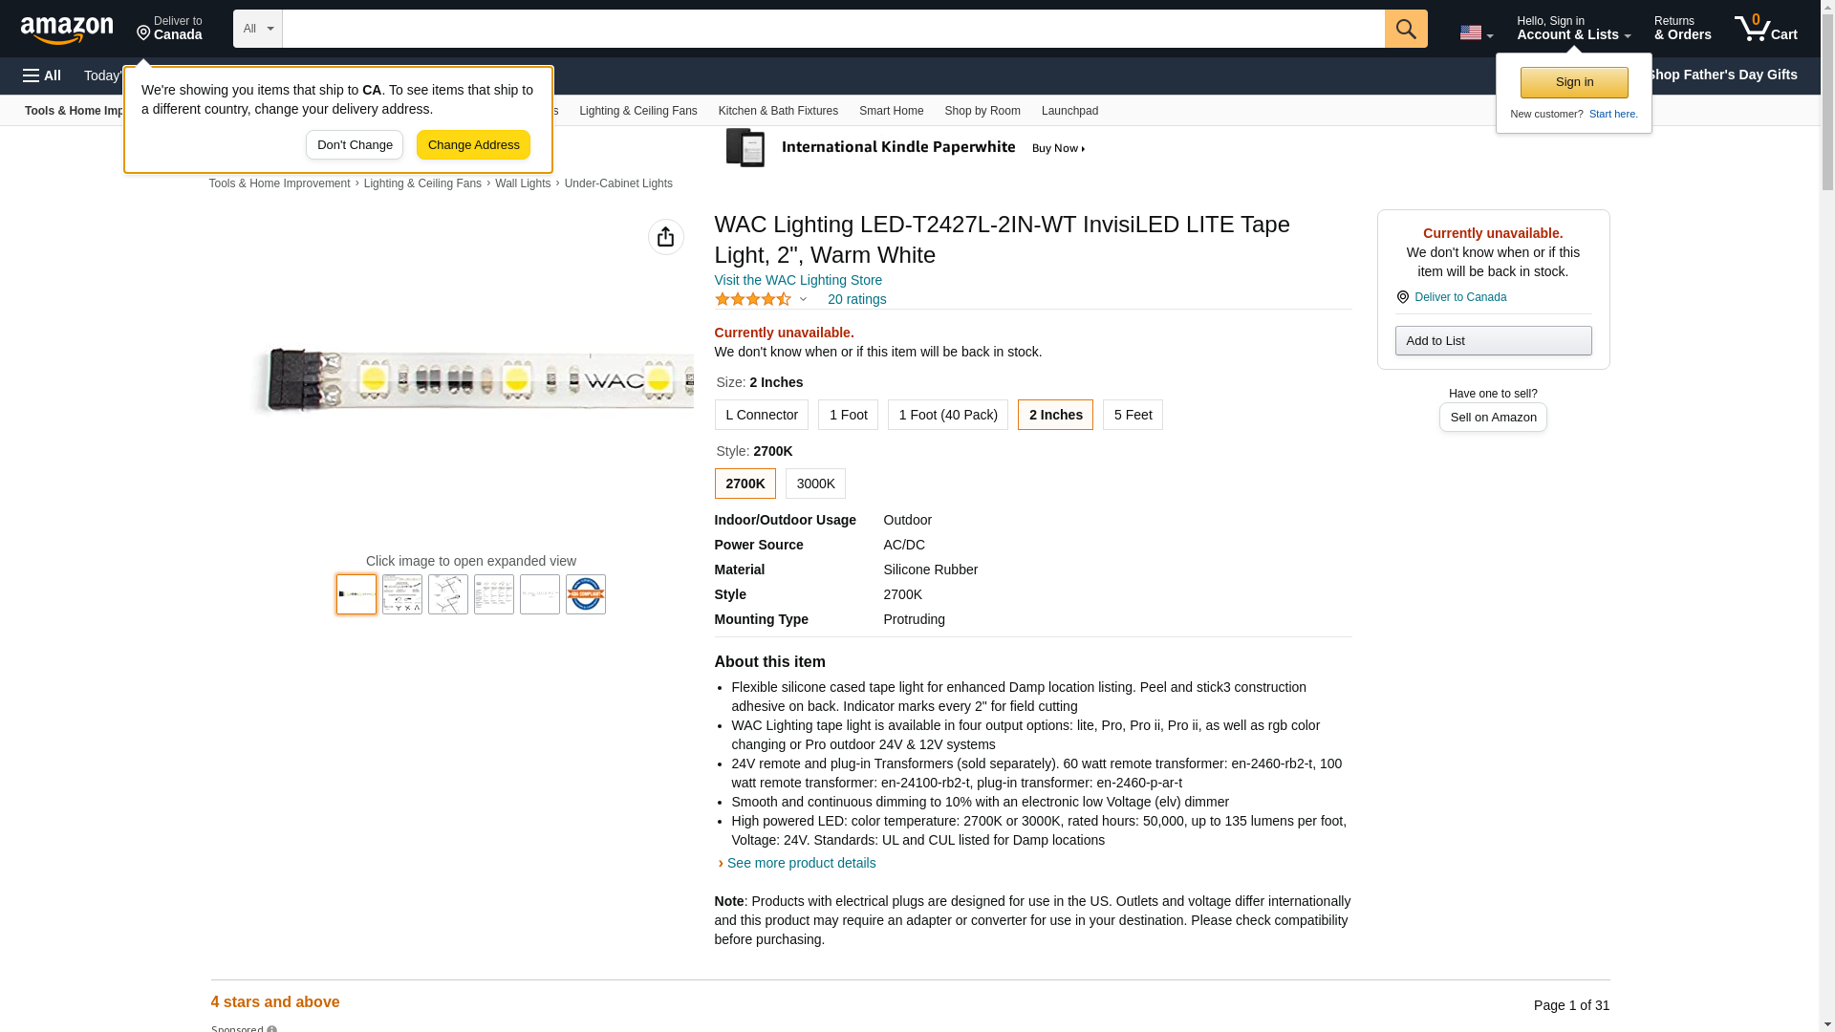The width and height of the screenshot is (1835, 1032).
Task: Open the Shop by Room tab
Action: 982,111
